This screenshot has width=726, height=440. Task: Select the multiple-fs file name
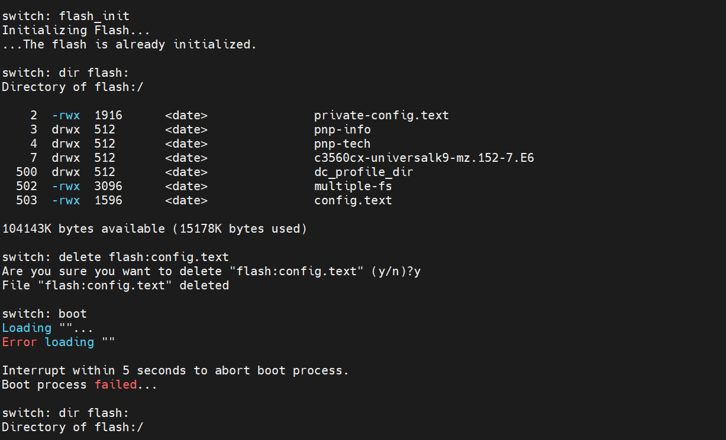click(x=353, y=186)
